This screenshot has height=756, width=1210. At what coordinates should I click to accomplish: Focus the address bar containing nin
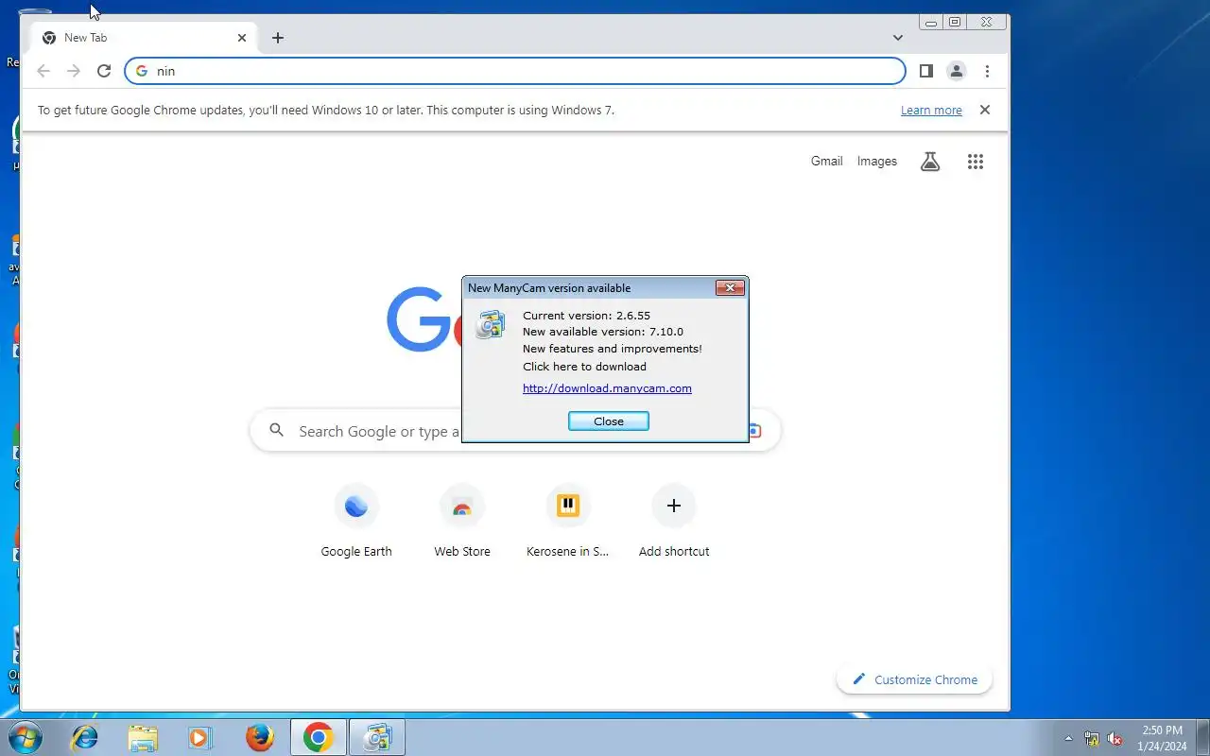[515, 71]
